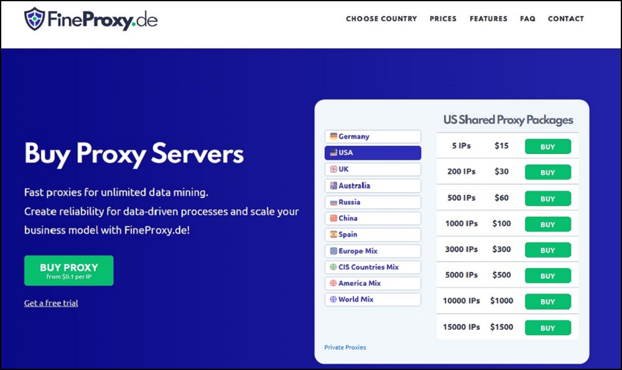The width and height of the screenshot is (622, 370).
Task: Select Spain in the country list
Action: [373, 234]
